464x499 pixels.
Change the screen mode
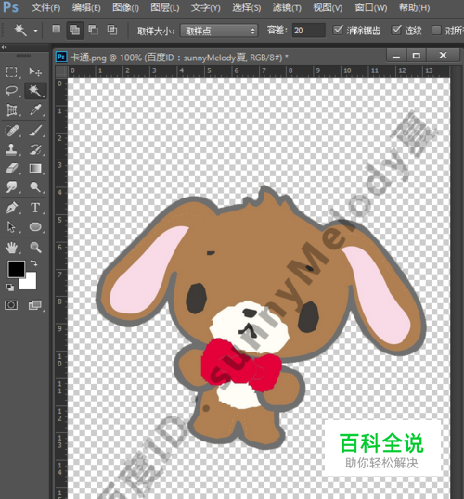point(35,305)
